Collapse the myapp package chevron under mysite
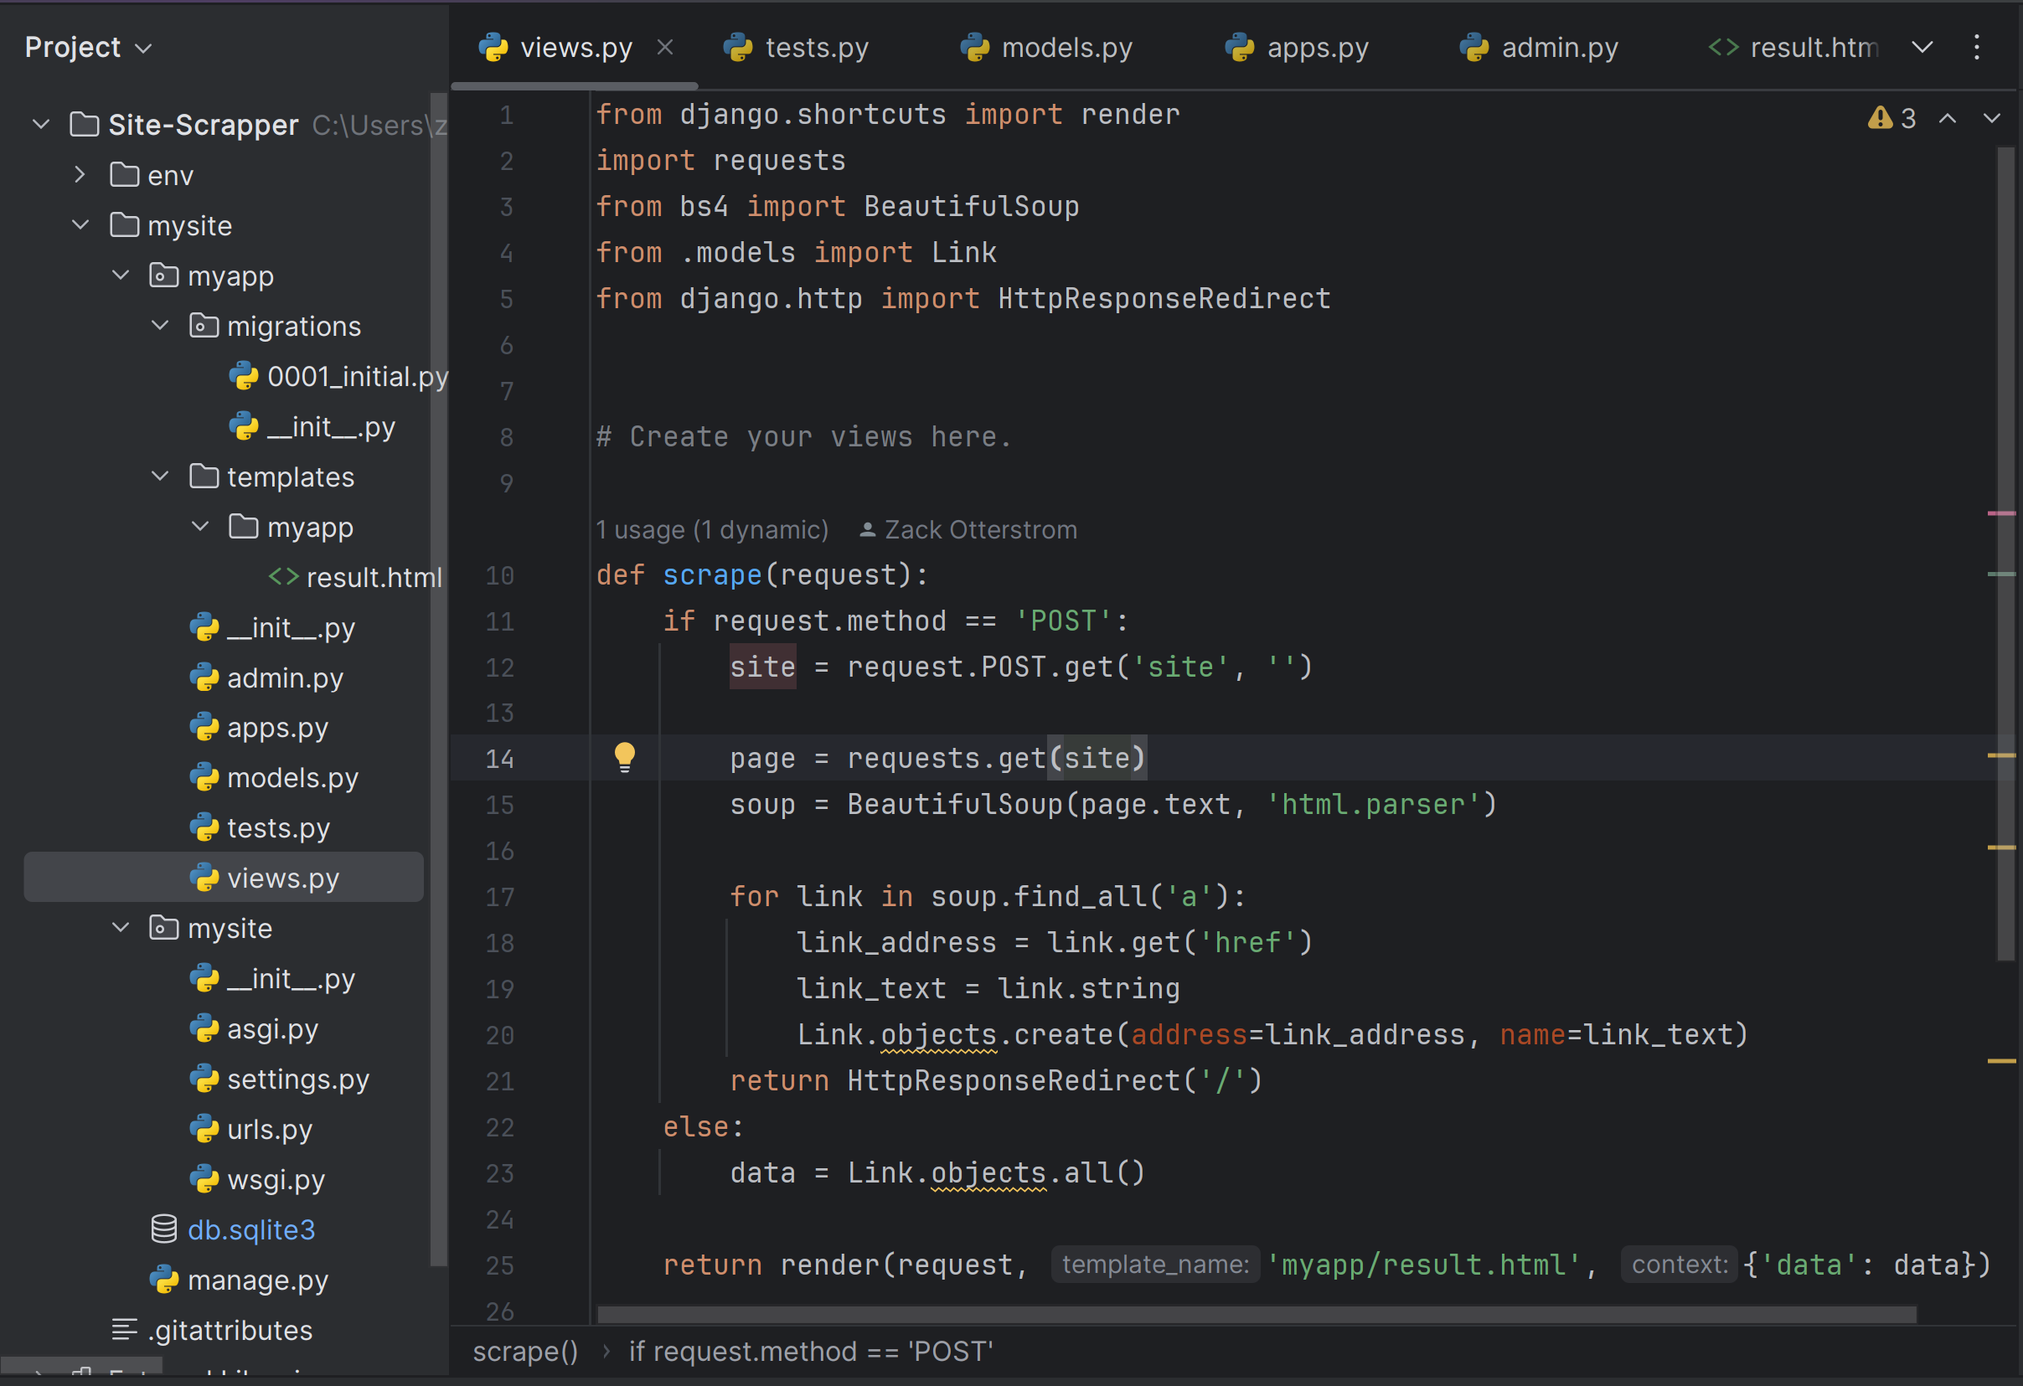2023x1386 pixels. pos(121,276)
